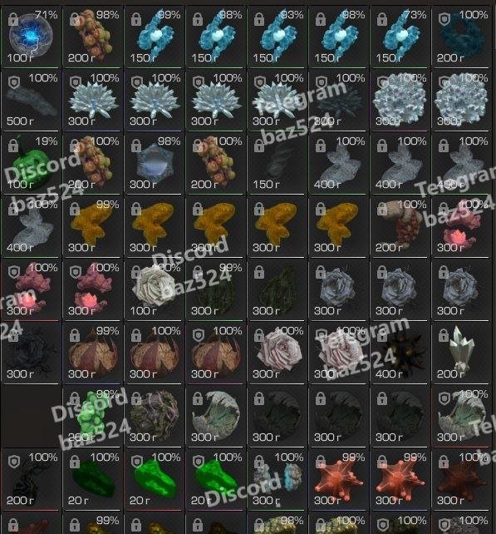Select the blue spiral crystal showing 73%
Image resolution: width=496 pixels, height=534 pixels.
point(400,36)
